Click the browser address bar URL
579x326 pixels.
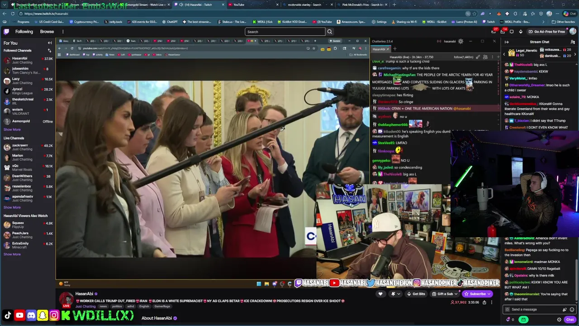point(45,14)
